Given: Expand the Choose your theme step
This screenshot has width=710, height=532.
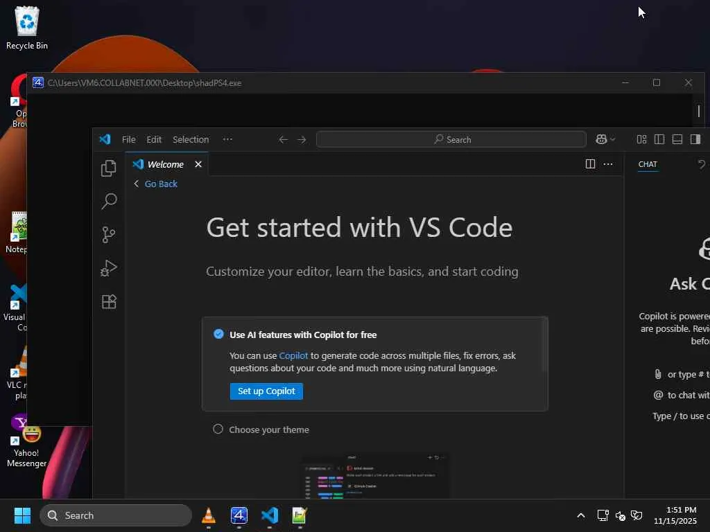Looking at the screenshot, I should pyautogui.click(x=269, y=429).
